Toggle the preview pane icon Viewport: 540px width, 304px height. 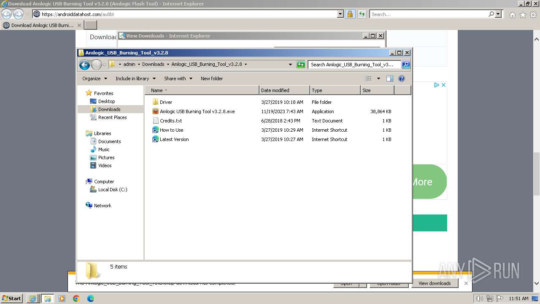[x=390, y=79]
